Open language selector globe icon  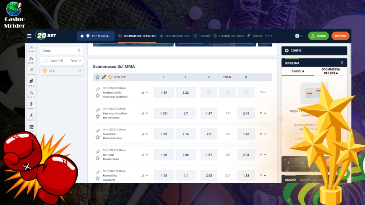click(x=297, y=36)
